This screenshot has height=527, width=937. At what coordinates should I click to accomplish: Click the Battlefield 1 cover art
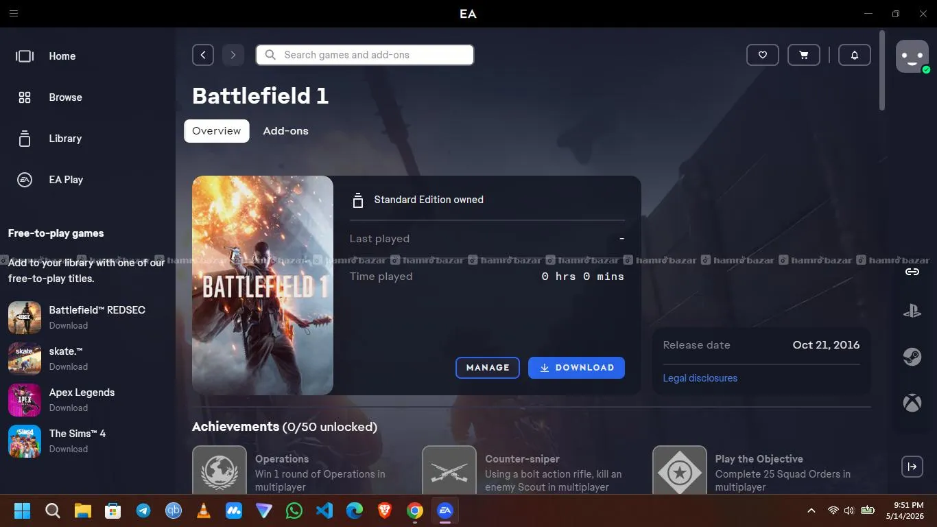263,285
